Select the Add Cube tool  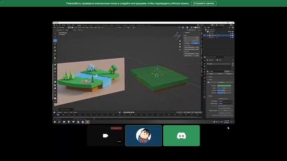(x=55, y=61)
